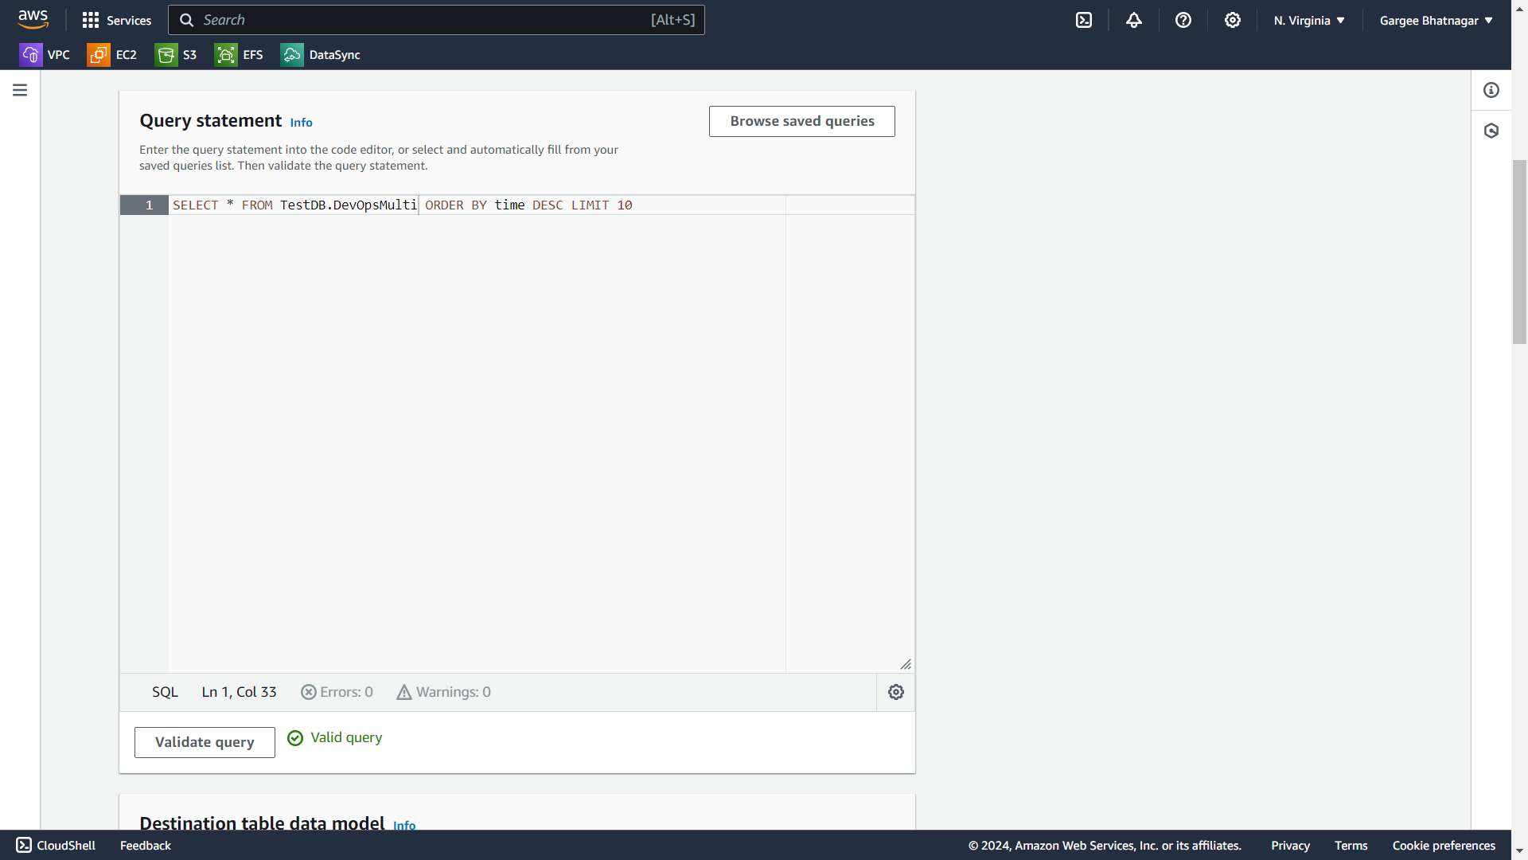
Task: Open code editor preferences gear
Action: 896,692
